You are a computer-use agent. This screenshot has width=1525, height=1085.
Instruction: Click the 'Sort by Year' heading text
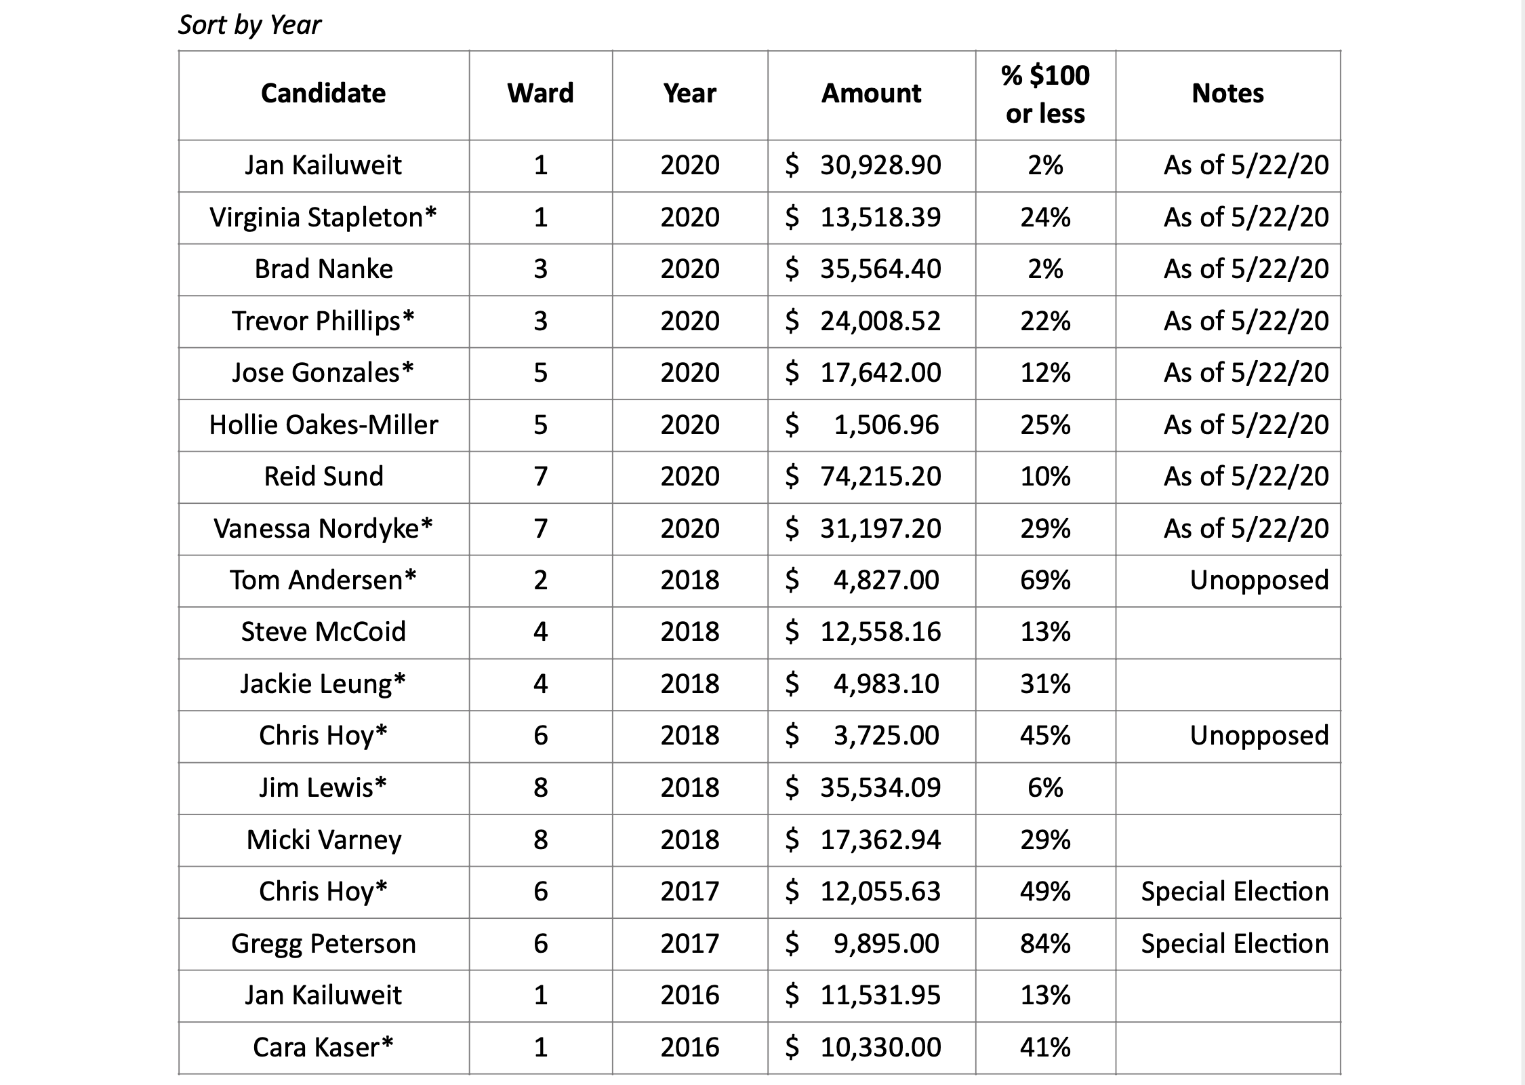(249, 25)
